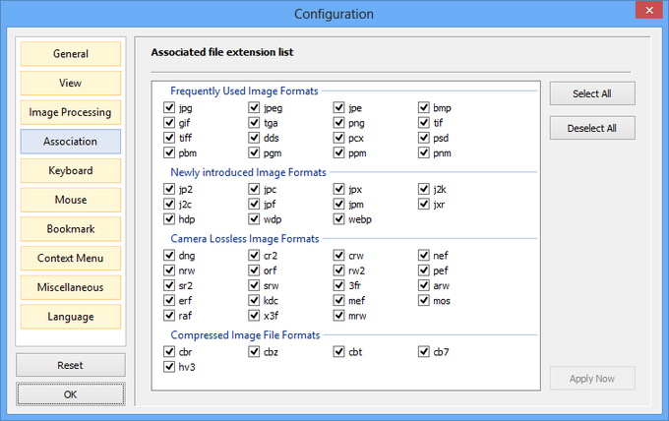Disable the psd file association

(424, 138)
